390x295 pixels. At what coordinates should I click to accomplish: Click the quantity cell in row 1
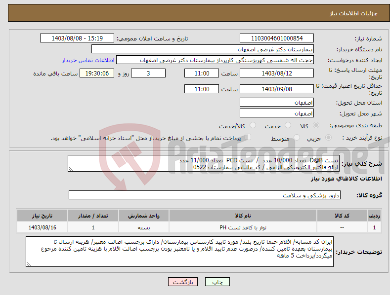pos(93,227)
